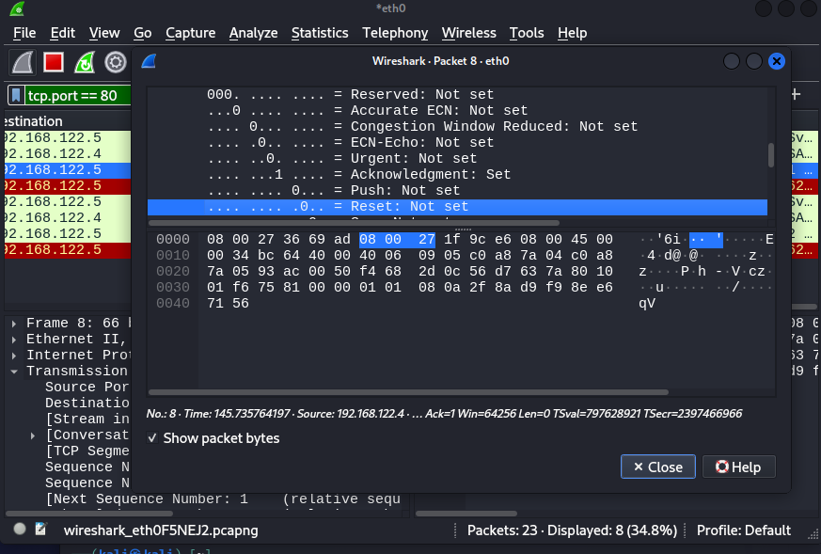Click the Close button in packet dialog

(x=658, y=467)
